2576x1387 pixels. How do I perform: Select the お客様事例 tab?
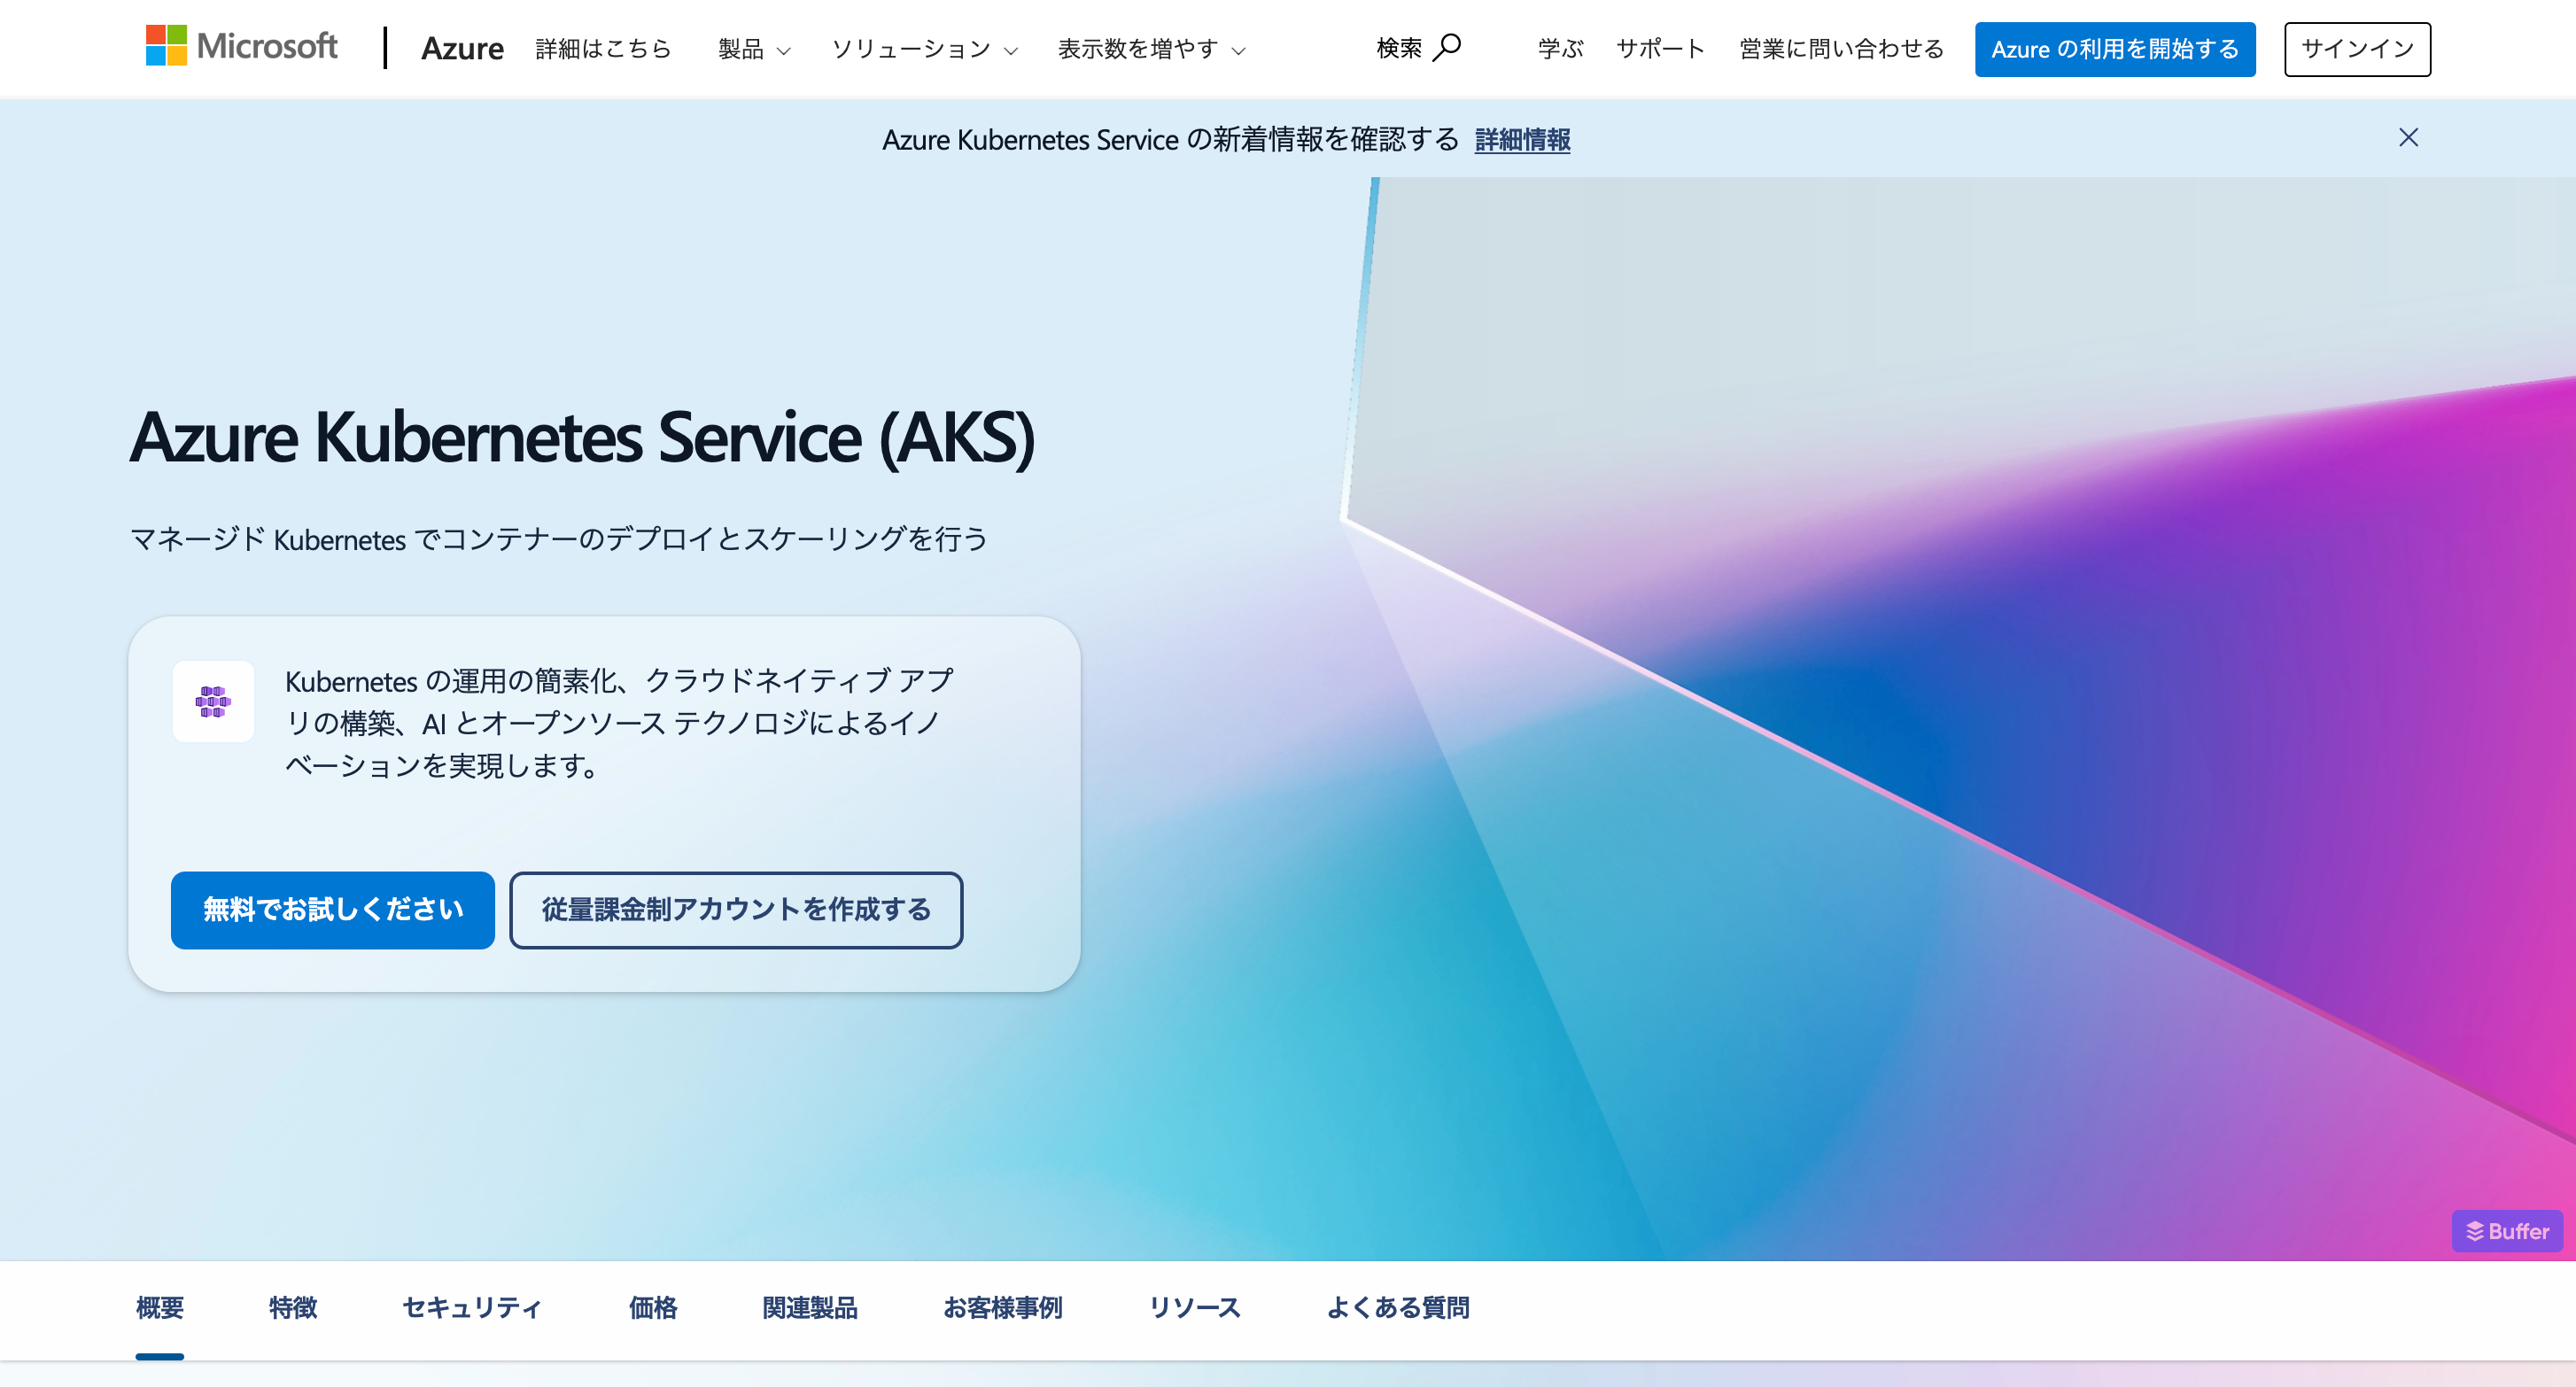point(1003,1307)
